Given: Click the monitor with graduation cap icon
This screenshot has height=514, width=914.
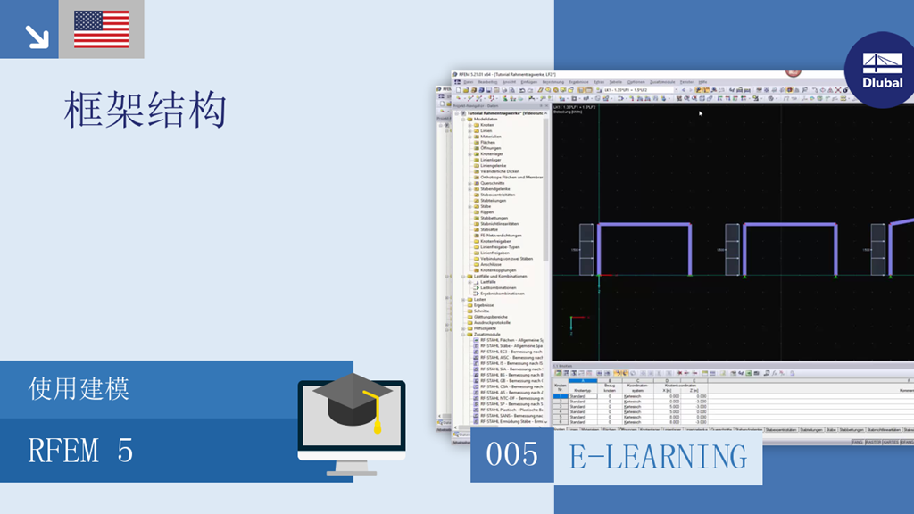Looking at the screenshot, I should tap(352, 424).
